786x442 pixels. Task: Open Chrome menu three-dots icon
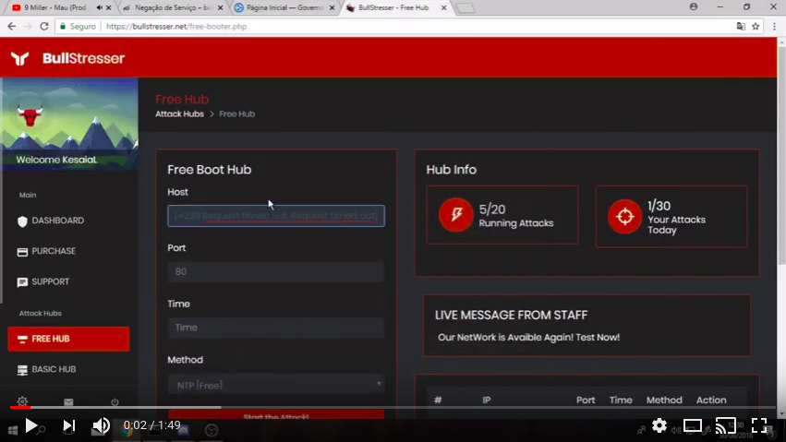[775, 26]
